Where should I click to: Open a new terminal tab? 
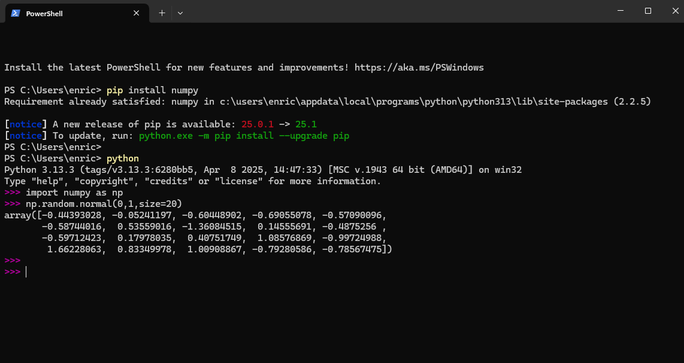coord(162,13)
